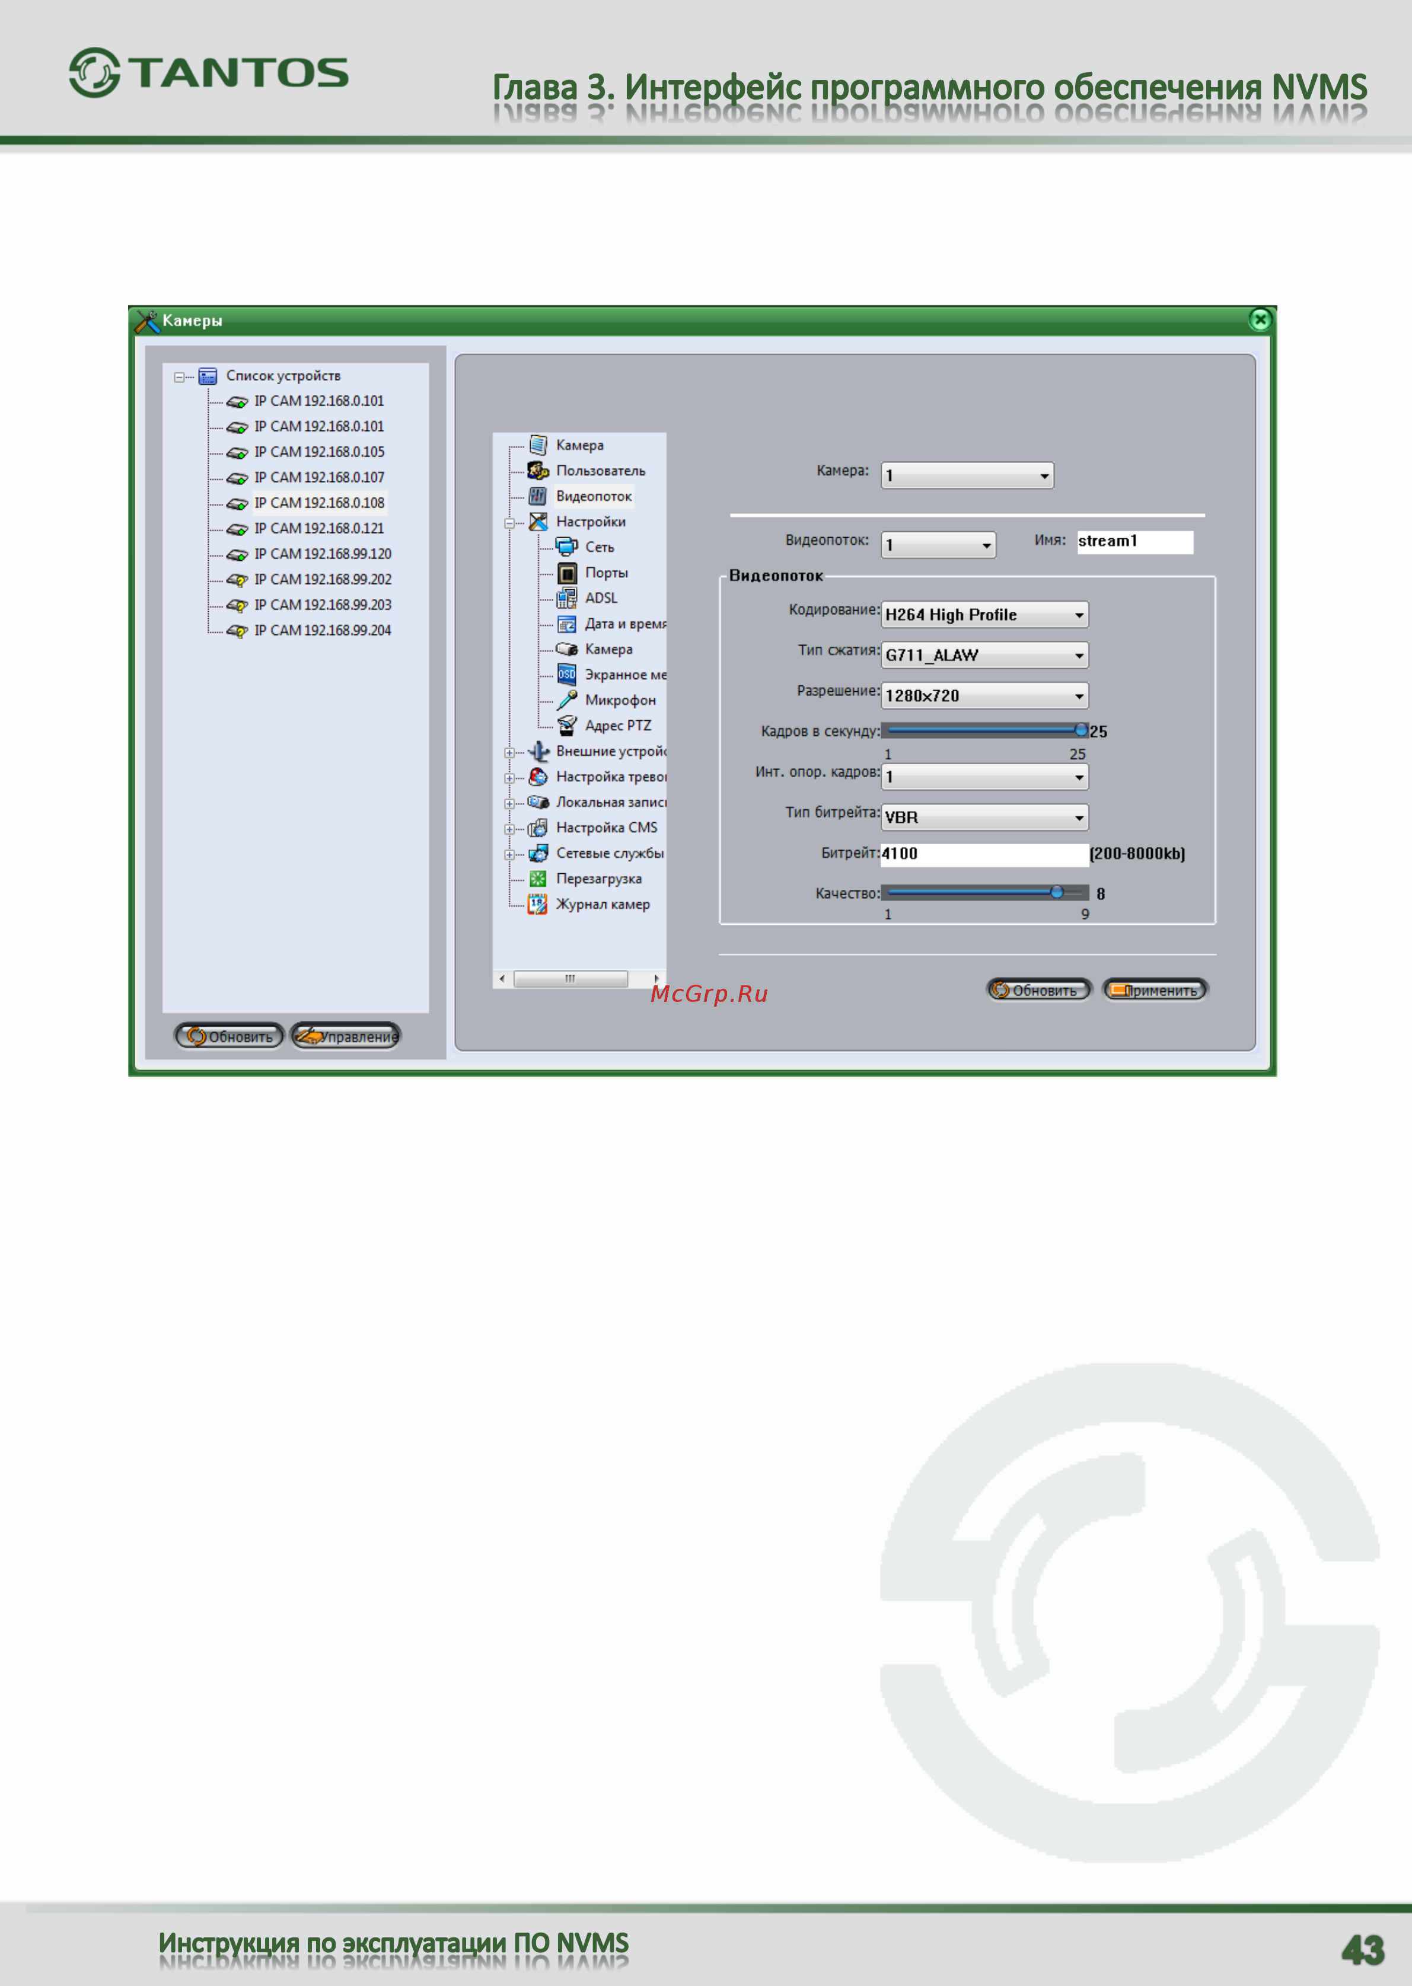Select IP CAM 192.168.99.120 in list

[323, 554]
